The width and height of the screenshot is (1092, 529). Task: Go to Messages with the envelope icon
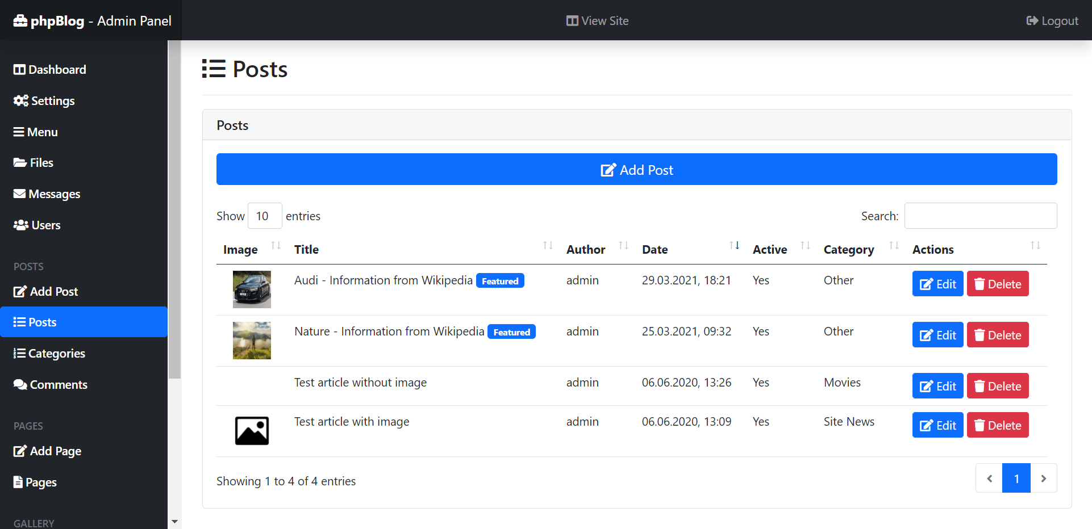point(19,194)
